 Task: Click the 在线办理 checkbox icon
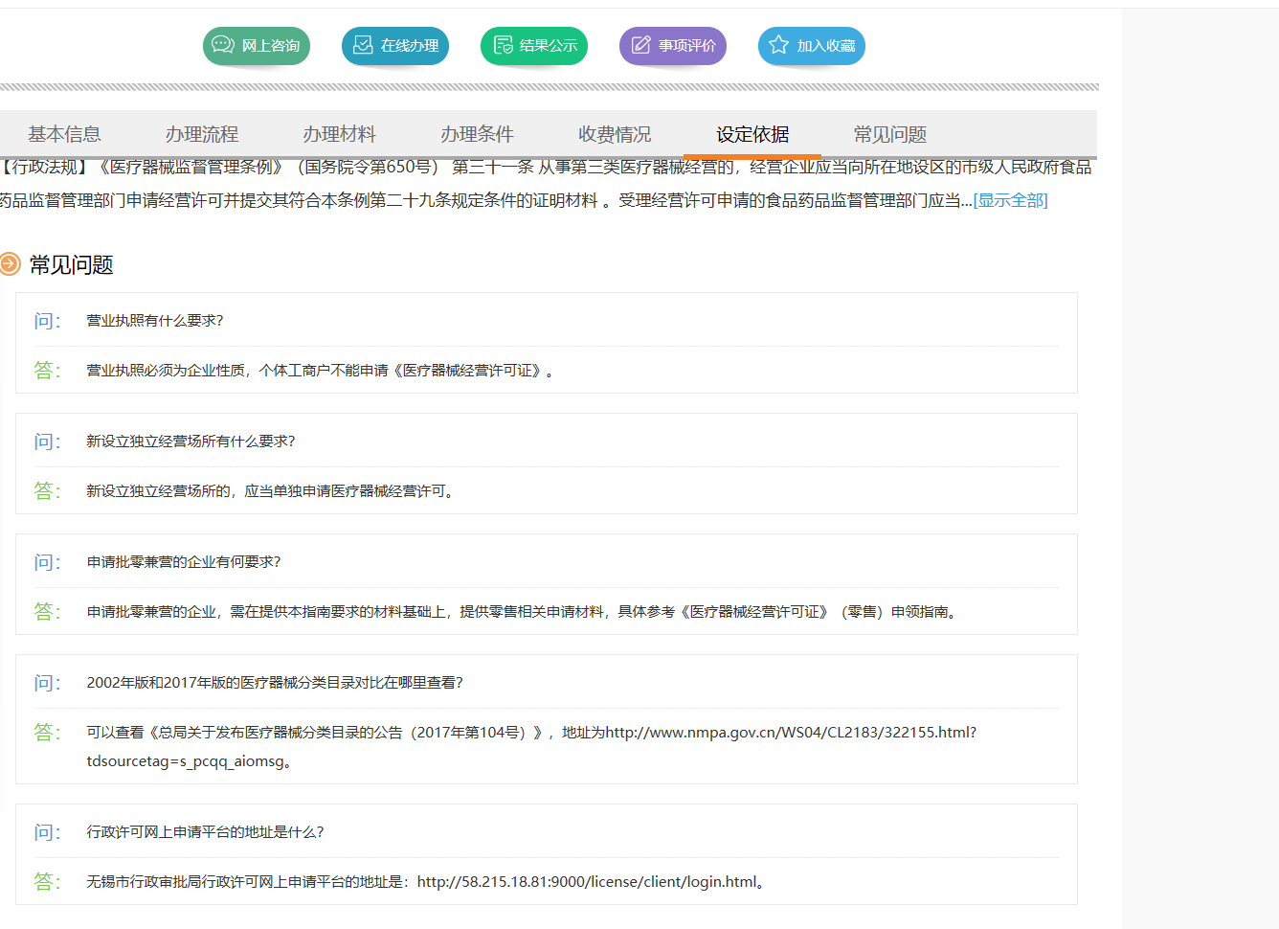coord(363,45)
